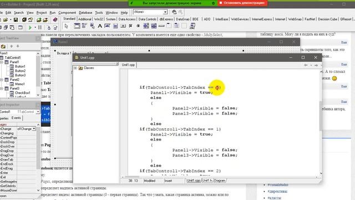
Task: Select the Frames component icon
Action: click(x=77, y=26)
